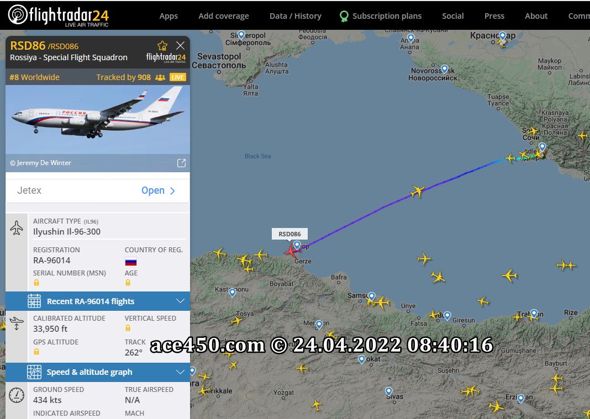This screenshot has width=590, height=419.
Task: Click the Samsun airport pin marker
Action: coord(372,297)
